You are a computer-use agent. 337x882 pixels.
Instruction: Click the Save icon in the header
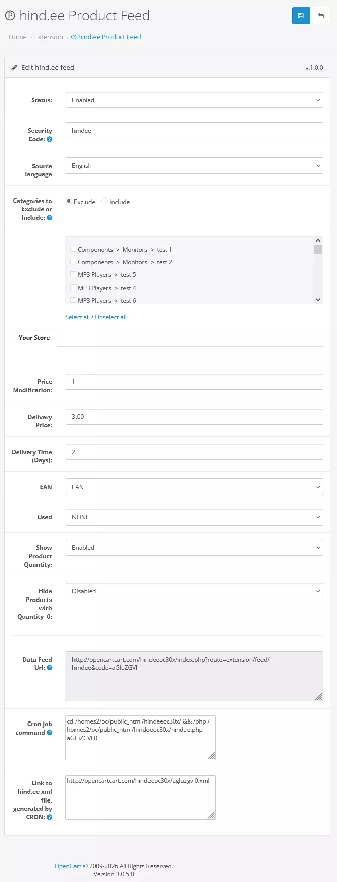pyautogui.click(x=301, y=16)
